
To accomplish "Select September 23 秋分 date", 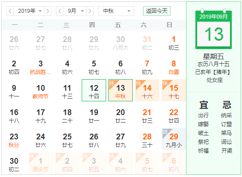I will [x=14, y=140].
